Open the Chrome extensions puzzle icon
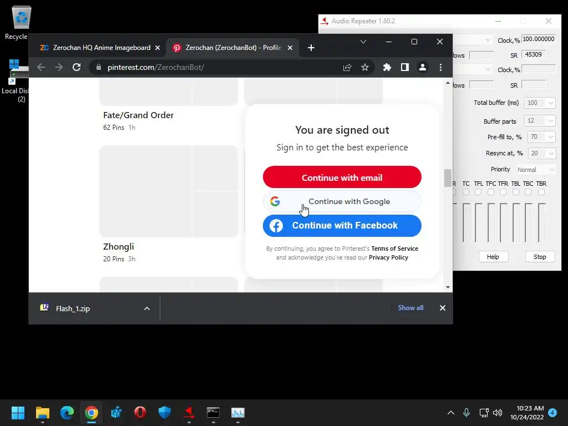Screen dimensions: 568x426 tap(387, 67)
